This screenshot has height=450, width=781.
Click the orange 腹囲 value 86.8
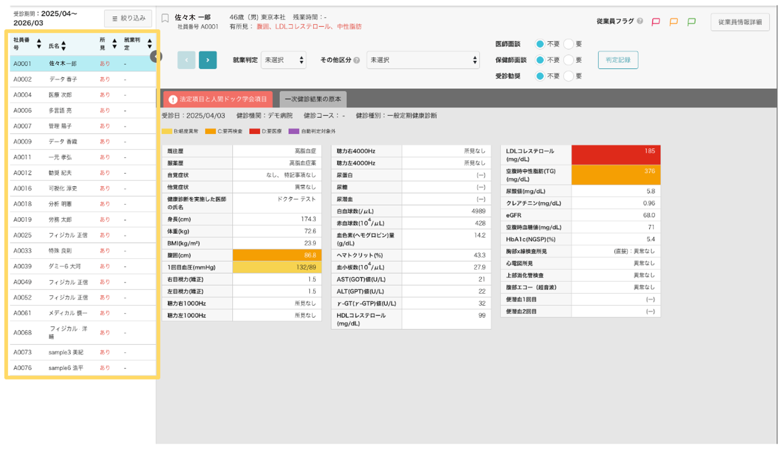277,255
